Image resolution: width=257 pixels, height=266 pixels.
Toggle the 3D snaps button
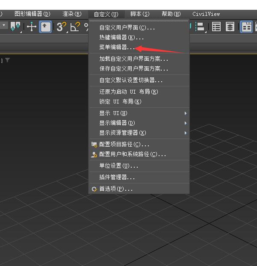(62, 27)
